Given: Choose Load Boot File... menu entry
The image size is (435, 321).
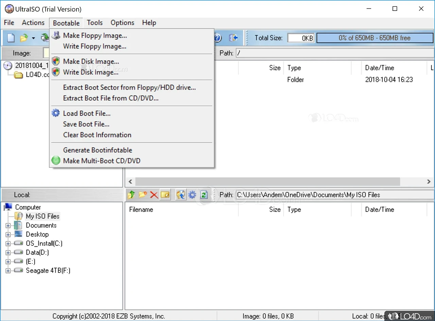Looking at the screenshot, I should [x=132, y=113].
